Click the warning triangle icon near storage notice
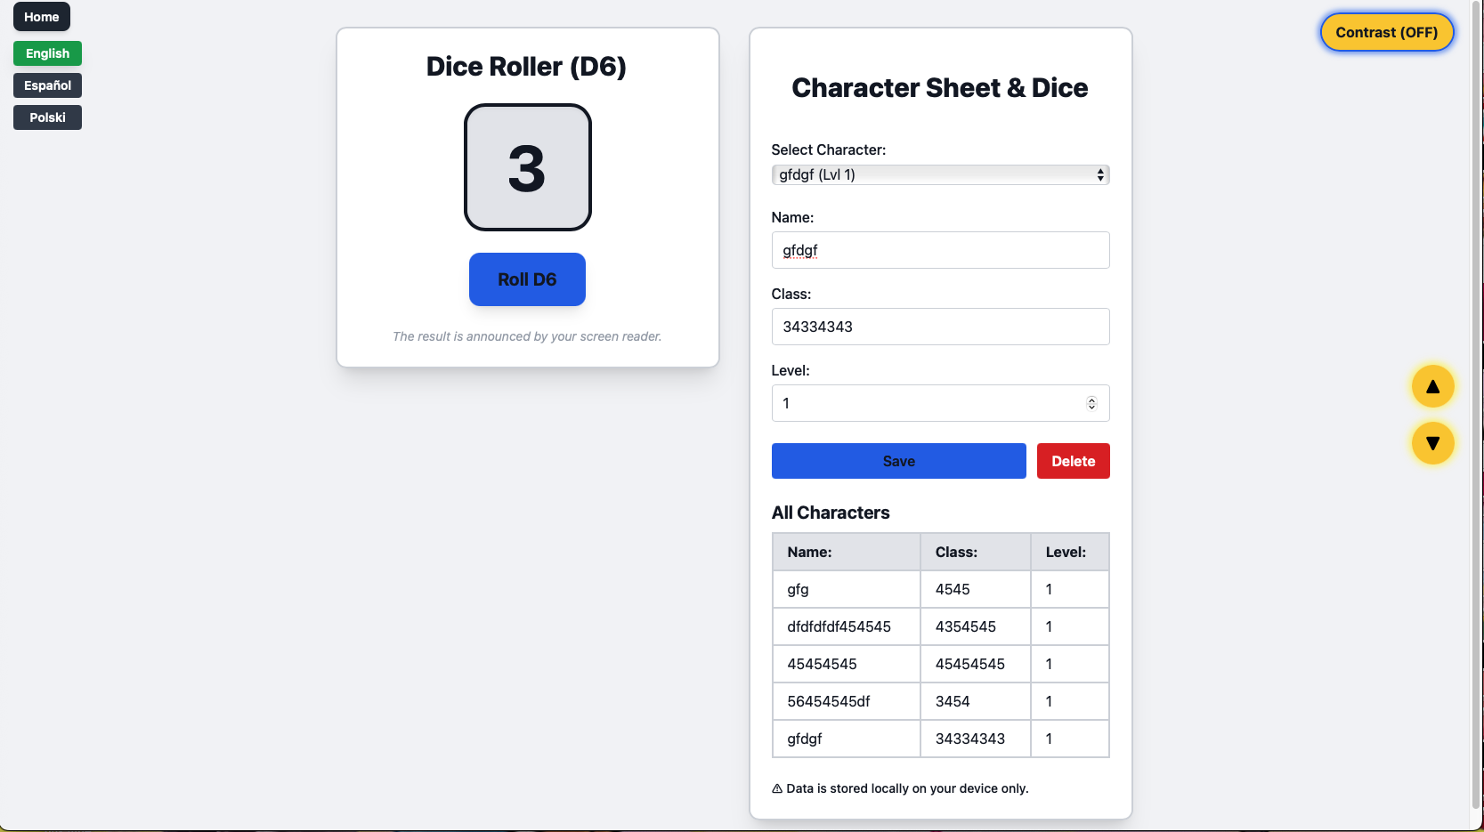Image resolution: width=1484 pixels, height=832 pixels. [x=776, y=788]
